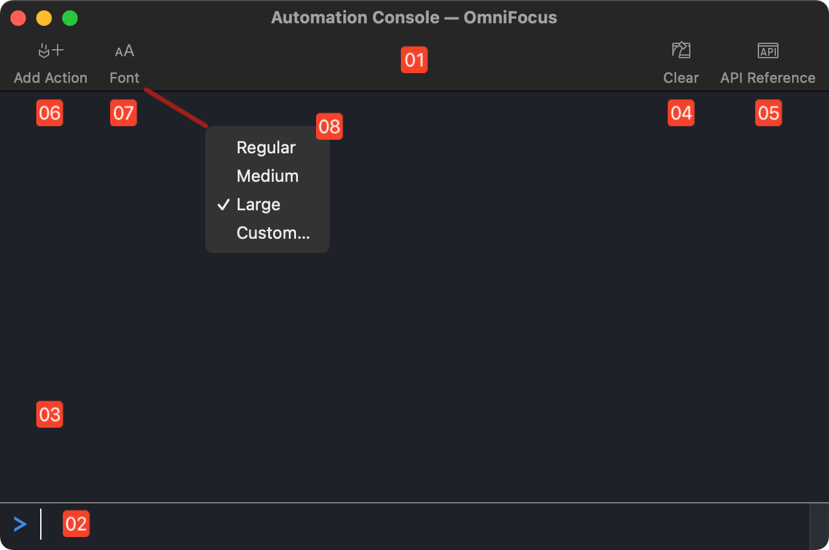Close the Automation Console window
This screenshot has height=550, width=829.
(18, 18)
